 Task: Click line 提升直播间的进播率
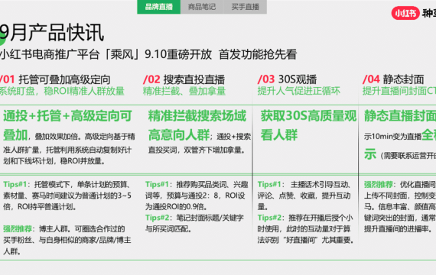[x=399, y=229]
